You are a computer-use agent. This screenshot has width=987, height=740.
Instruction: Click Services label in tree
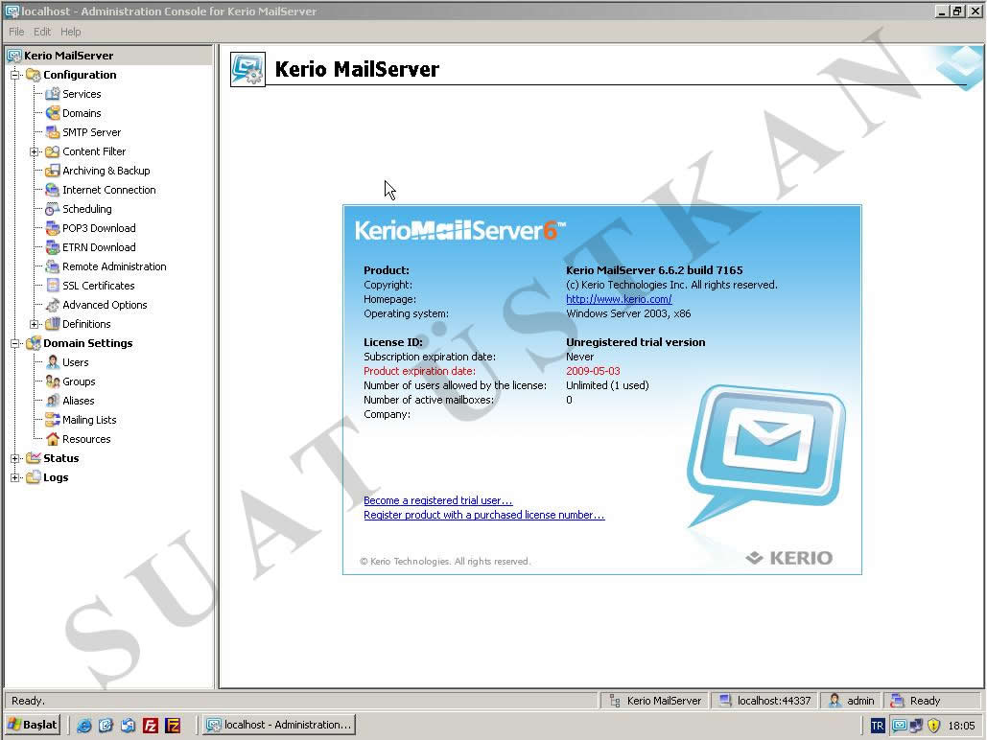point(82,94)
